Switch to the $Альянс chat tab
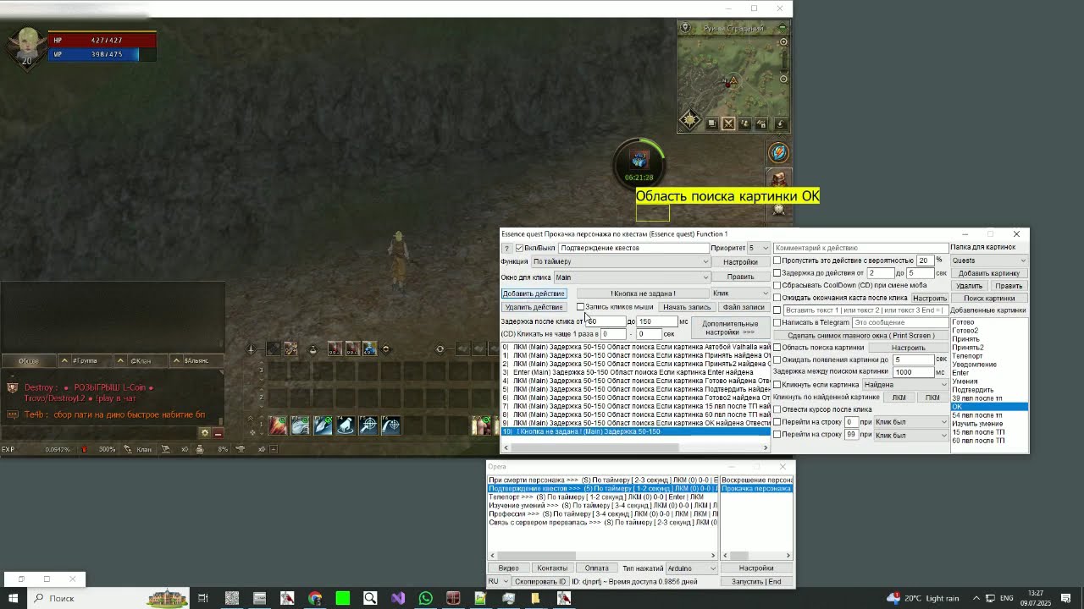 click(x=196, y=361)
